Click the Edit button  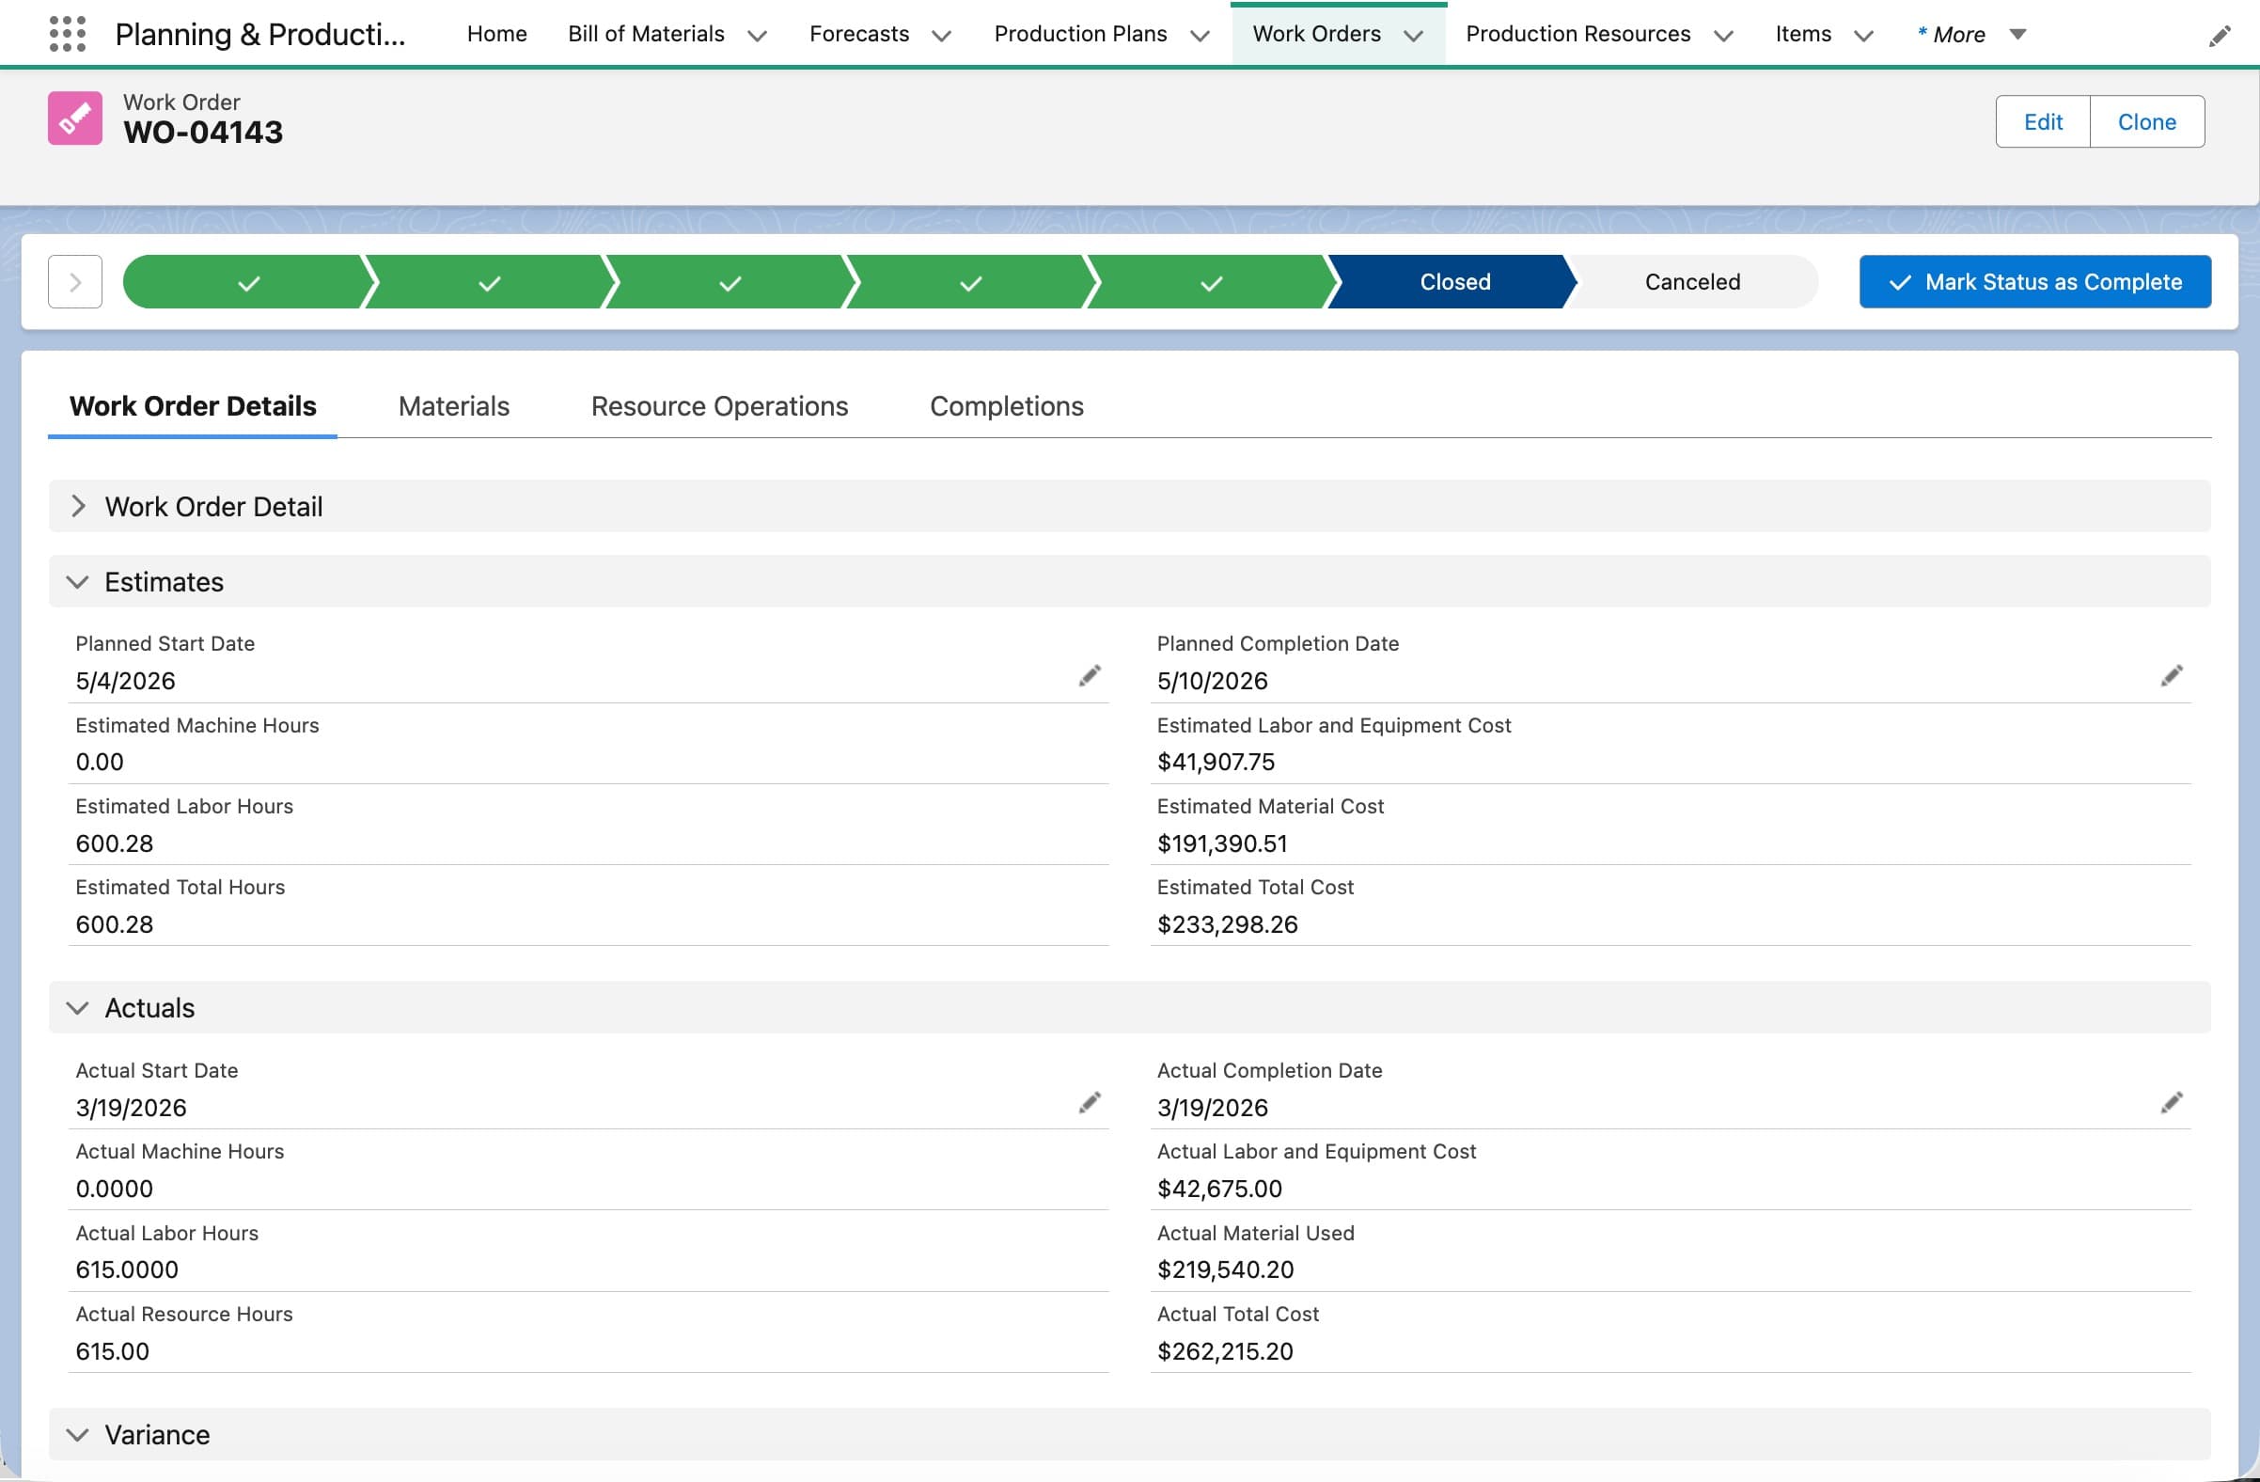click(x=2043, y=121)
